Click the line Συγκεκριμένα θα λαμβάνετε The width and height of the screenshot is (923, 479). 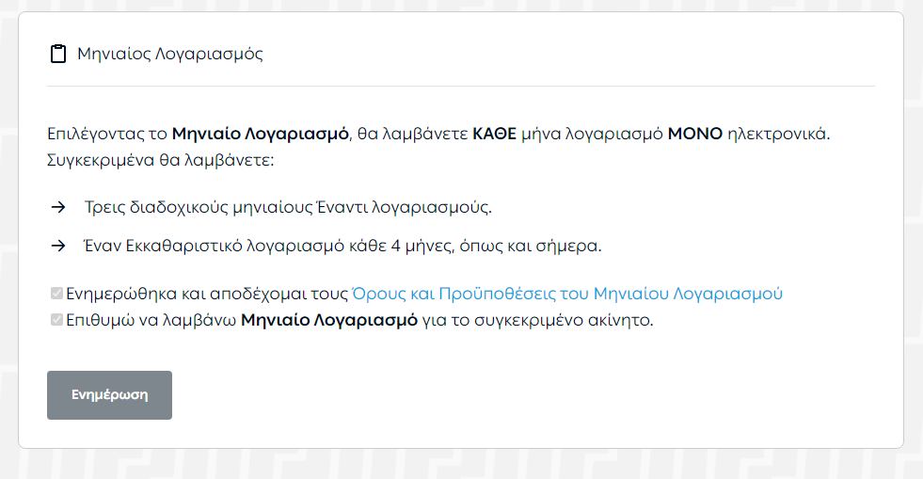click(x=161, y=160)
